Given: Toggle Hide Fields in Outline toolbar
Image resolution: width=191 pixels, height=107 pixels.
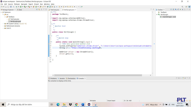Looking at the screenshot, I should 176,9.
